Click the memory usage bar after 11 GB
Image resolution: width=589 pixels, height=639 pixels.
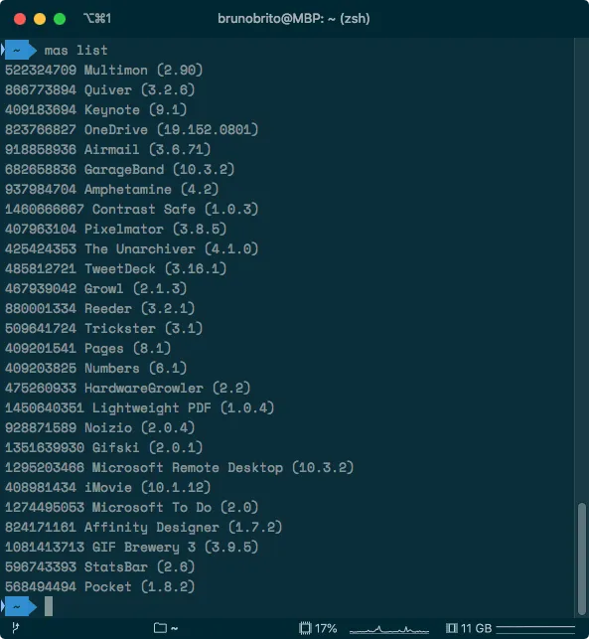click(535, 628)
